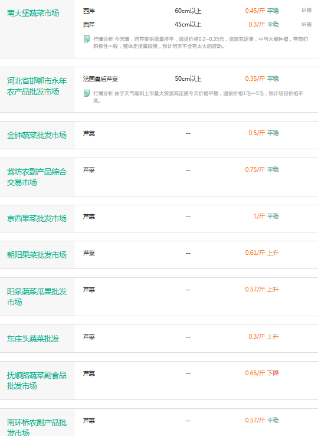Screen dimensions: 318x436
Task: Open the 京西果菜批发市场 link
Action: (x=37, y=218)
